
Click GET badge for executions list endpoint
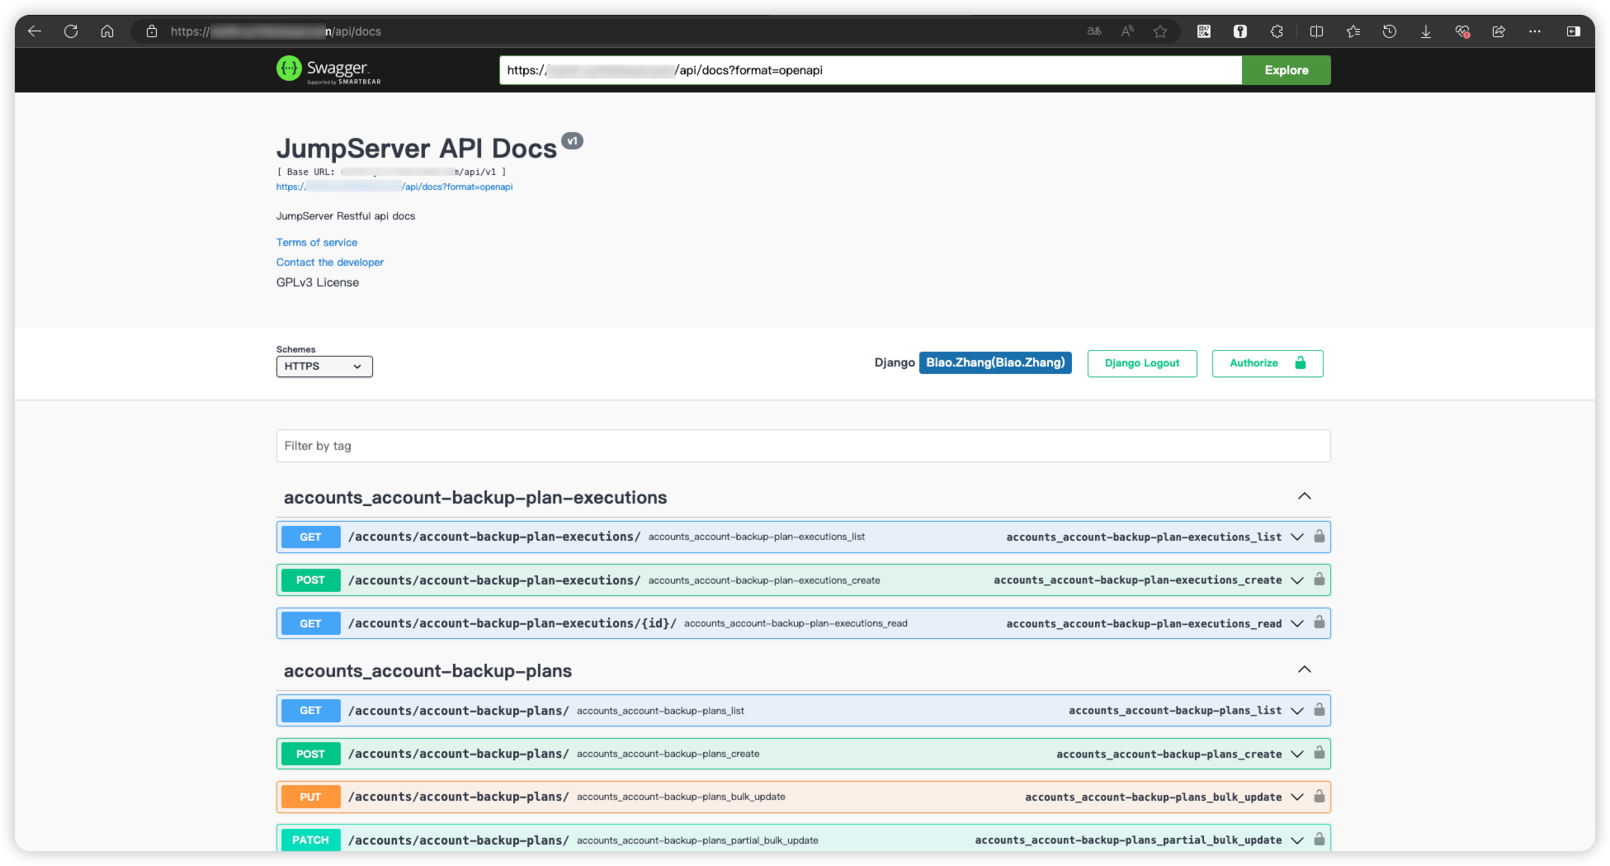pyautogui.click(x=310, y=537)
